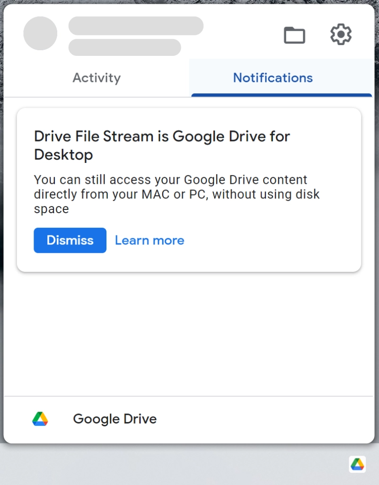Switch to the Activity tab

[97, 78]
